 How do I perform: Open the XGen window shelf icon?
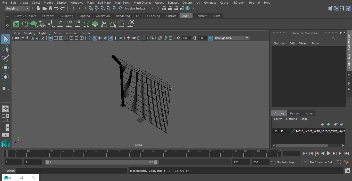coord(16,24)
